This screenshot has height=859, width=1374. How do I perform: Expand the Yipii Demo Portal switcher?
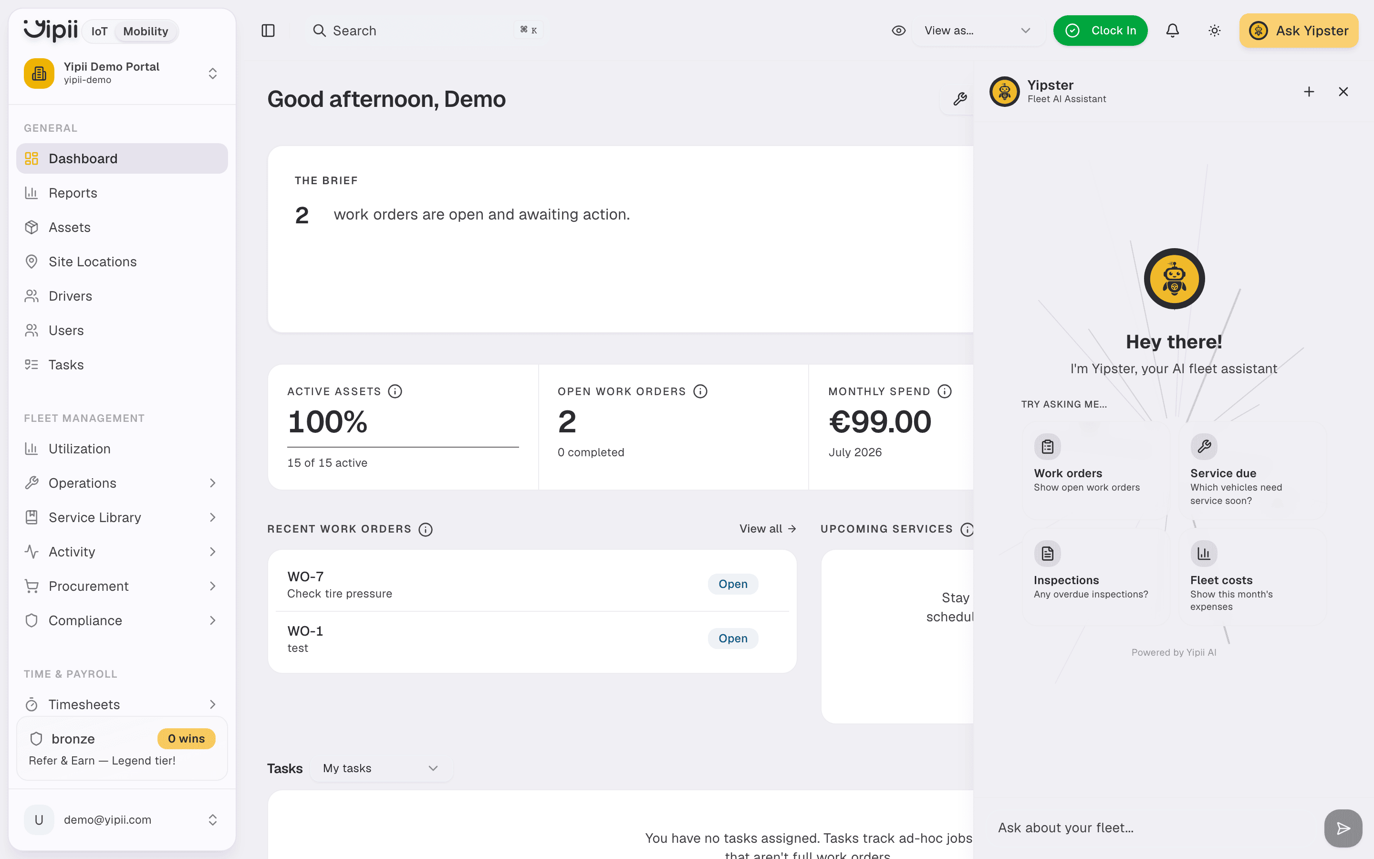coord(122,73)
